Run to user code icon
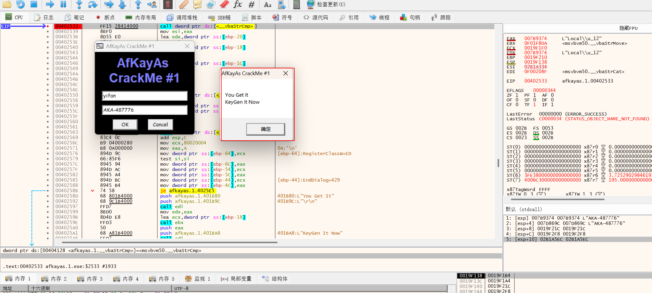The height and width of the screenshot is (293, 652). pos(152,4)
